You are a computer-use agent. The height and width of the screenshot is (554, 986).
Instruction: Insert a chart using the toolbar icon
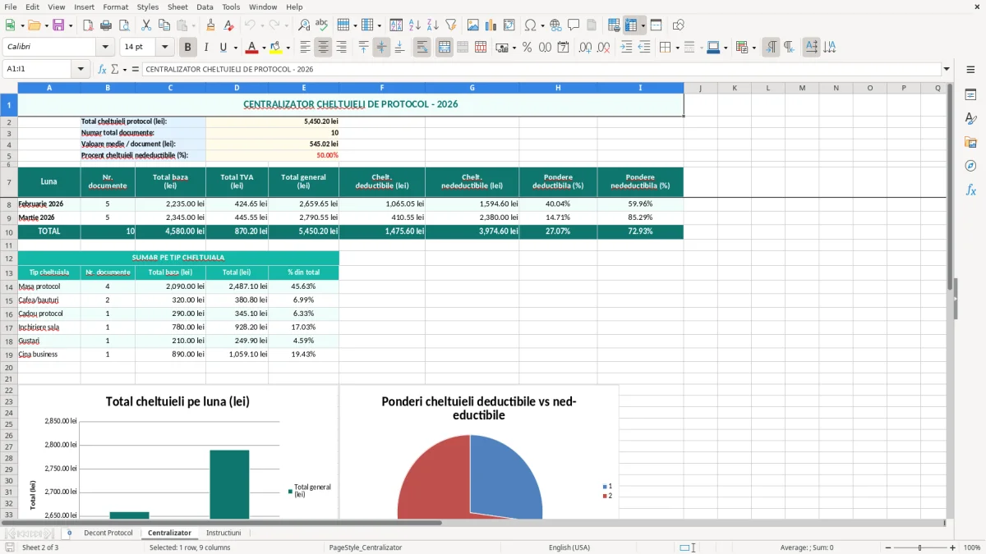(491, 25)
